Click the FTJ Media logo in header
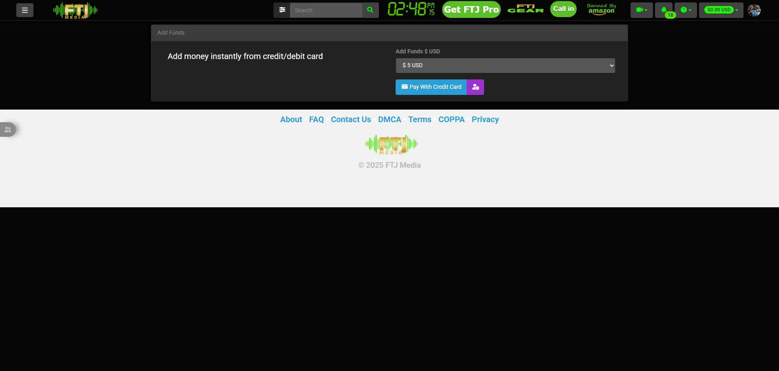 coord(75,10)
